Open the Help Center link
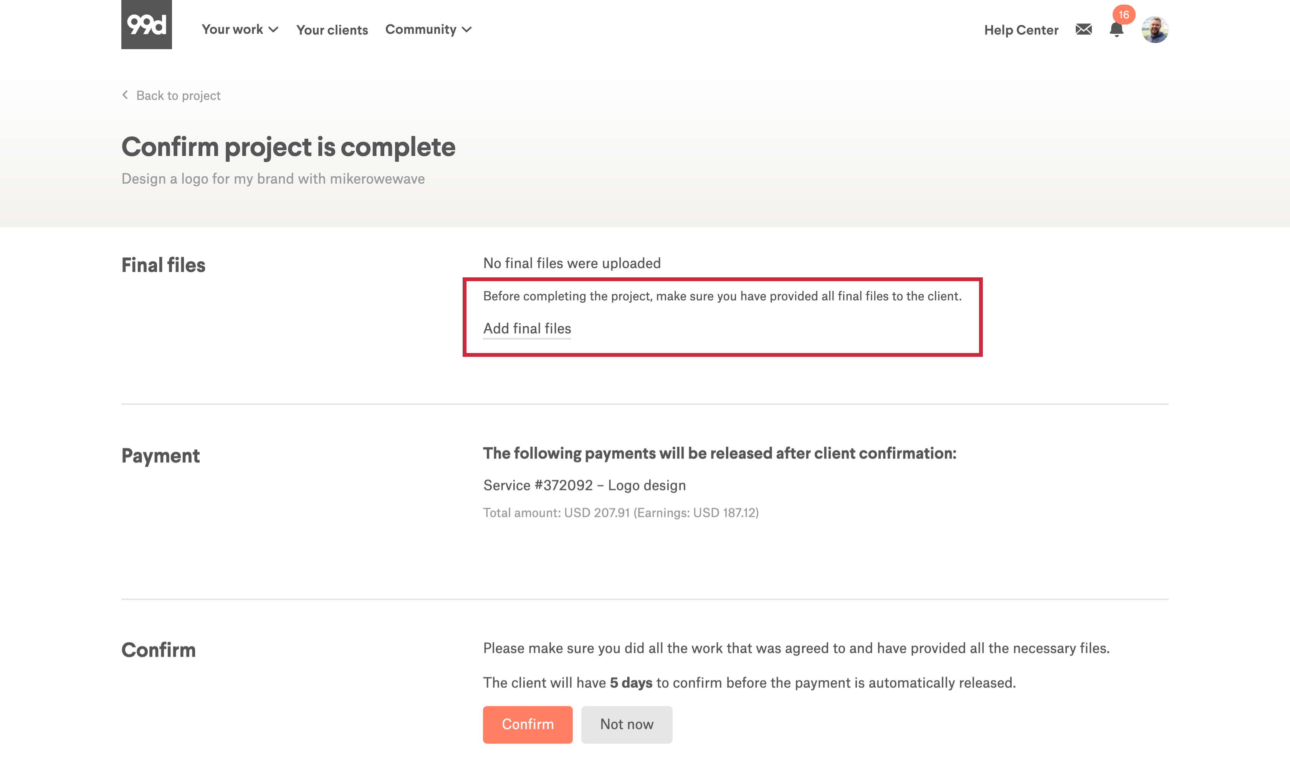Viewport: 1290px width, 774px height. (x=1020, y=30)
